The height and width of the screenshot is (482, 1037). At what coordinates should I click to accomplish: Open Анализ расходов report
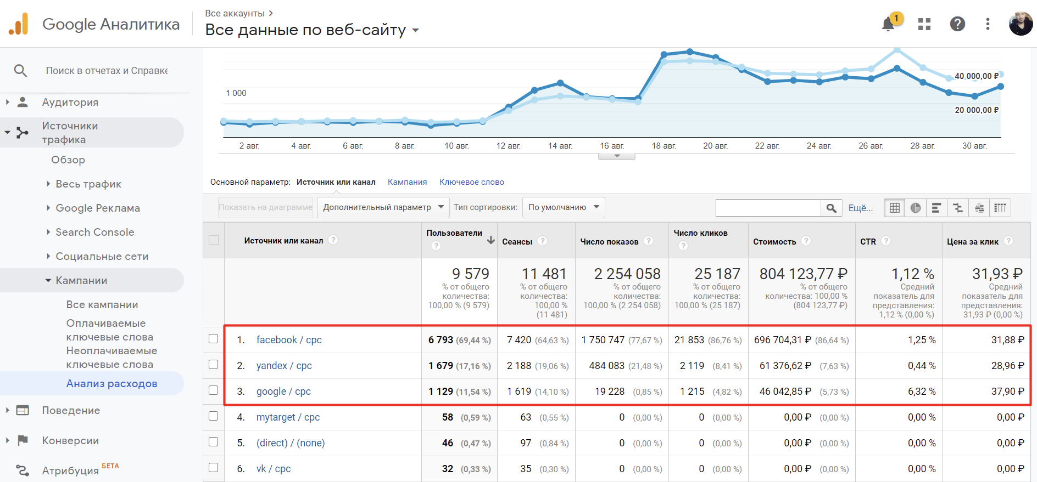(x=111, y=383)
